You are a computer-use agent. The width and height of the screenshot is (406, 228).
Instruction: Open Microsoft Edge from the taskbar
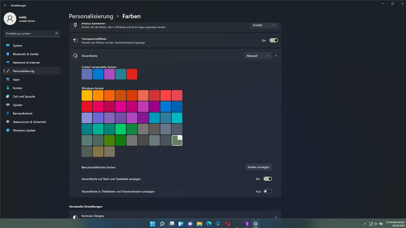[x=209, y=223]
